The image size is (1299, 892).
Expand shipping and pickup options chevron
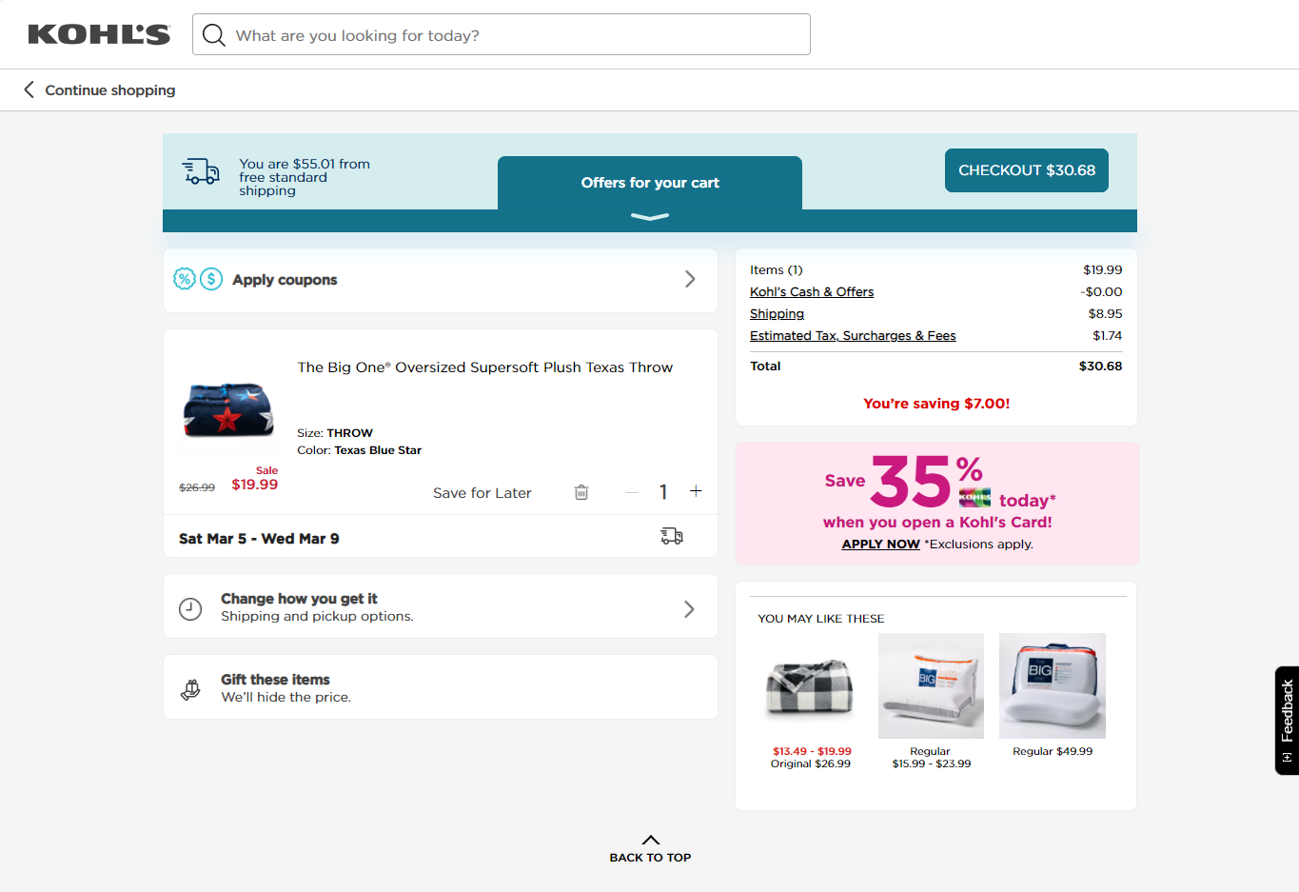click(x=689, y=608)
